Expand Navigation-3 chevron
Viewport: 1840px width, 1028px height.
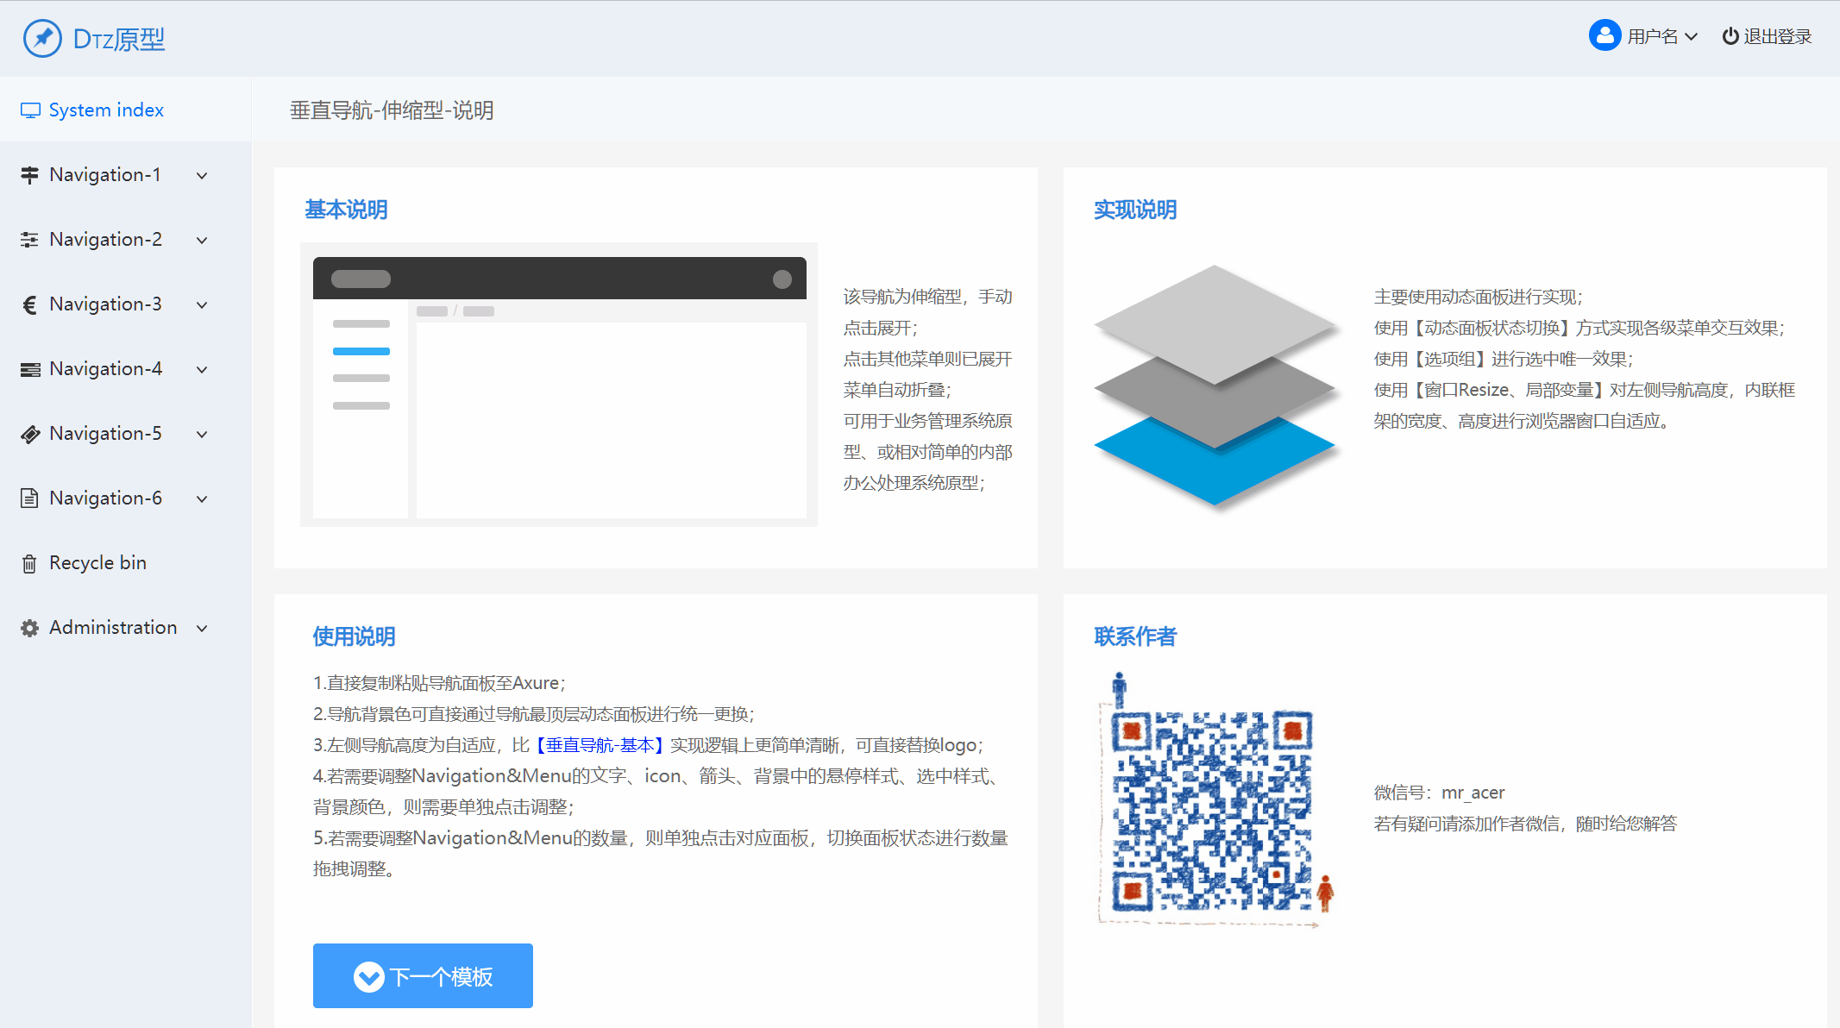click(202, 304)
